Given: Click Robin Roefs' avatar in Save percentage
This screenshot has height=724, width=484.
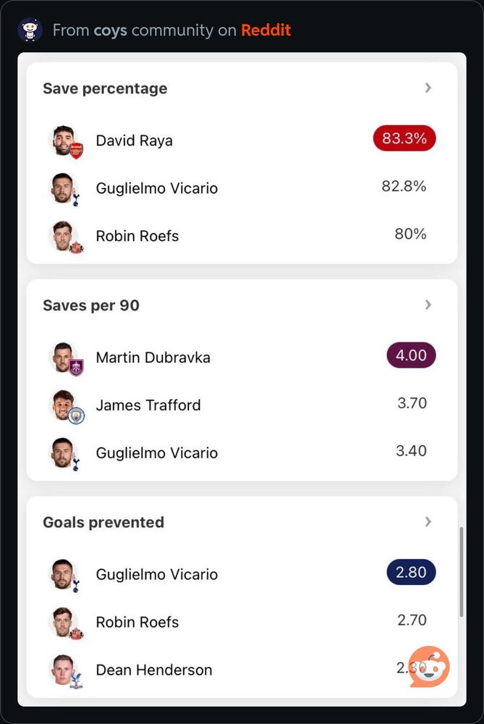Looking at the screenshot, I should [x=66, y=237].
